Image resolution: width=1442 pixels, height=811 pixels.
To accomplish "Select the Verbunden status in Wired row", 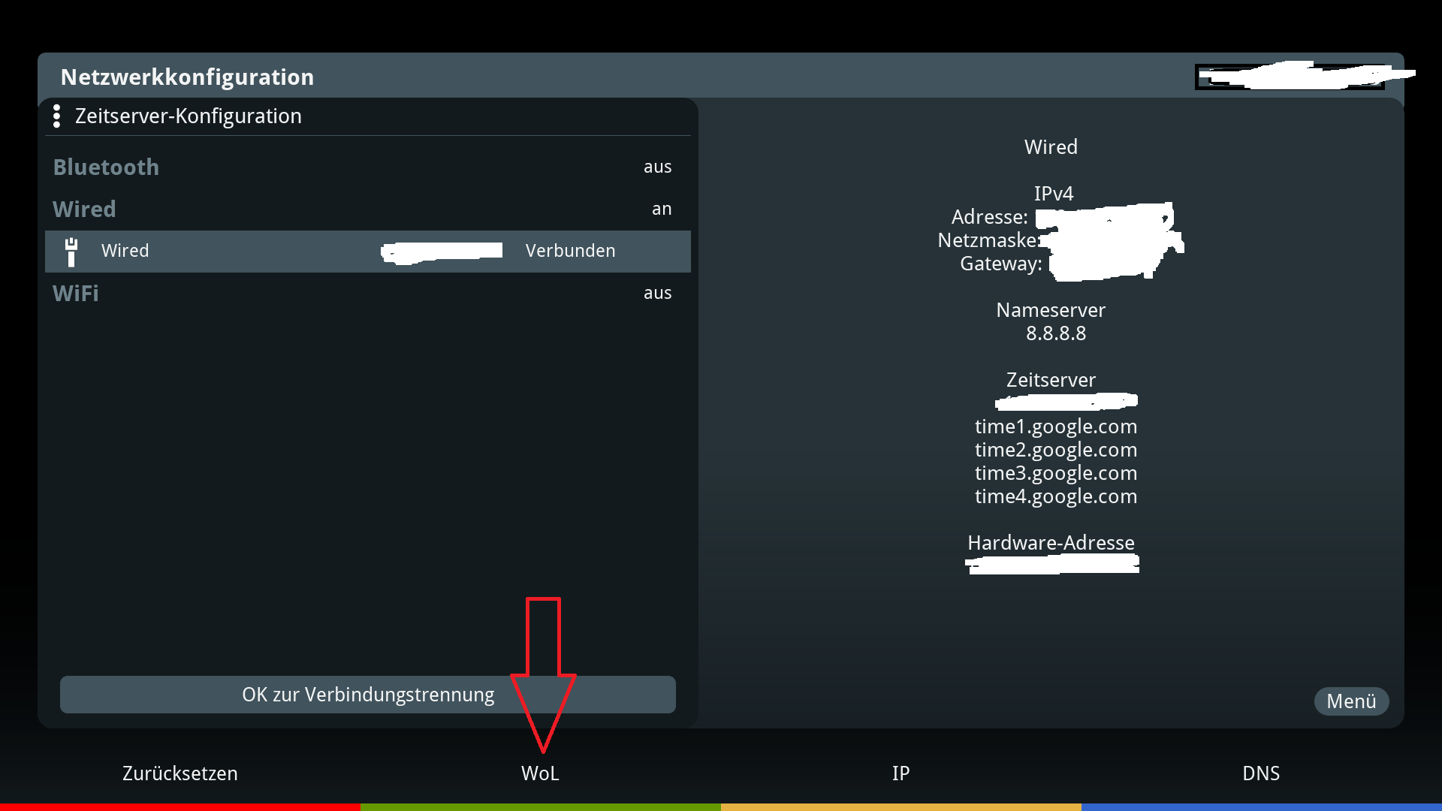I will point(570,251).
